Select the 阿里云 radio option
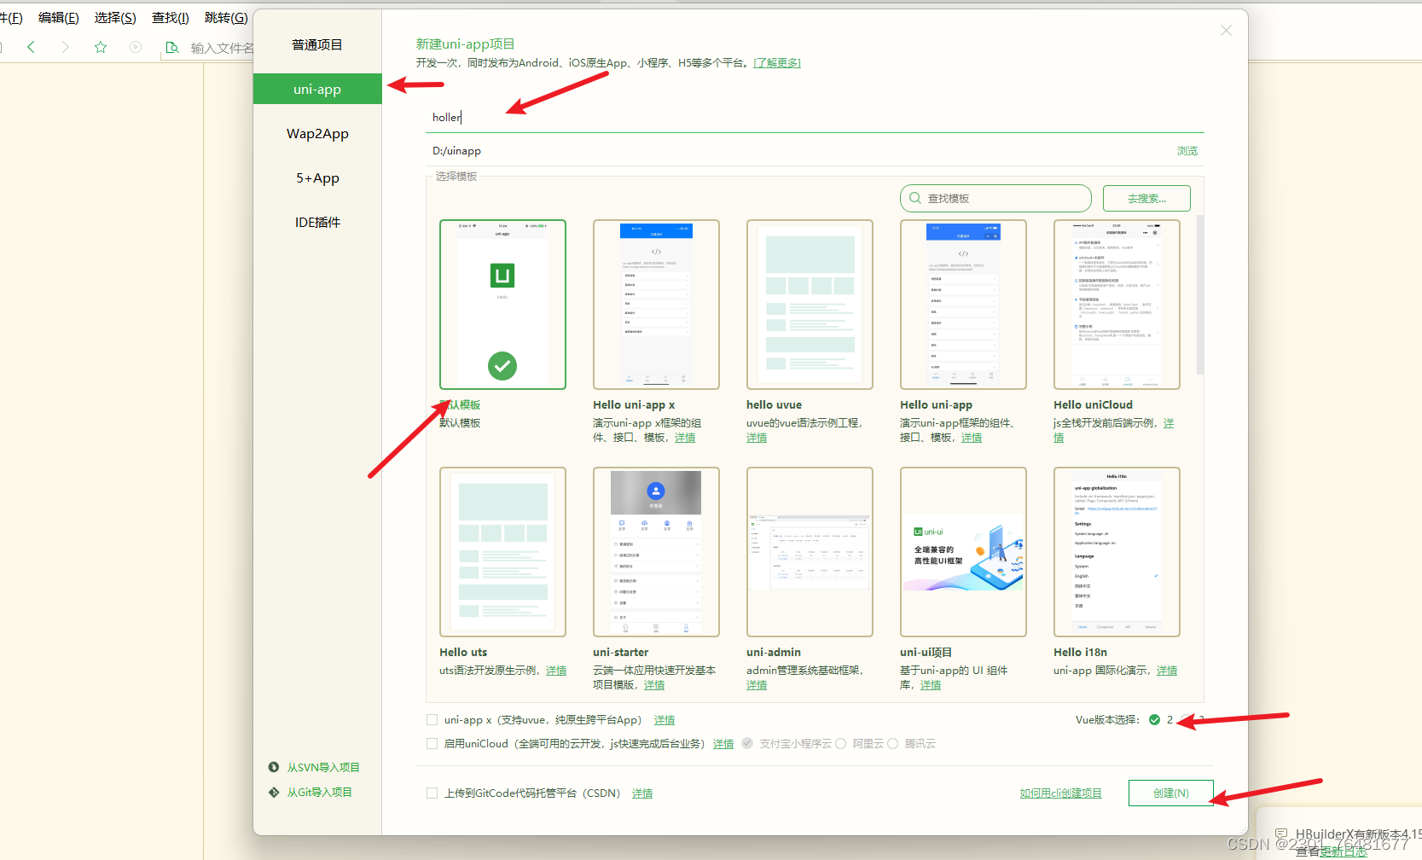Viewport: 1422px width, 860px height. [x=840, y=743]
